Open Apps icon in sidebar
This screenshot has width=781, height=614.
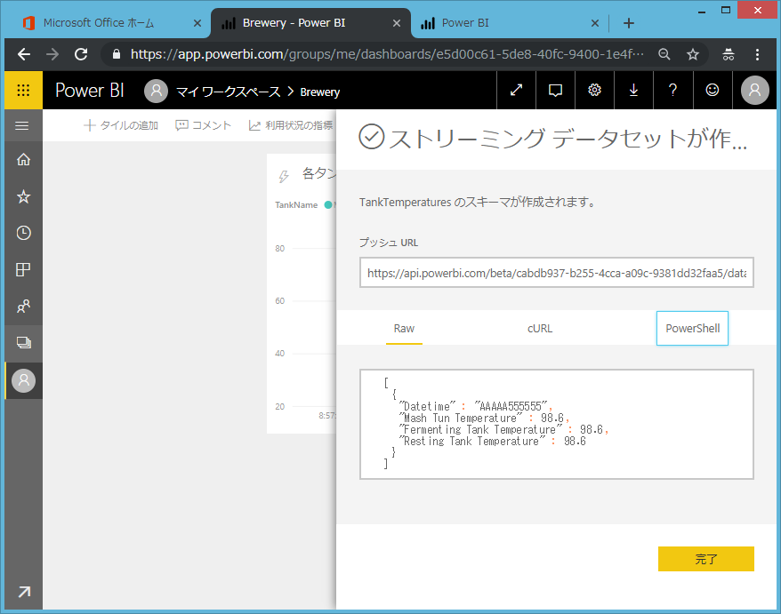(x=23, y=270)
